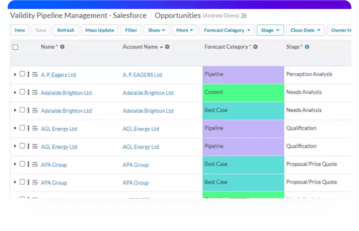Open the grid icon beside Andrew Demo
The image size is (359, 231).
click(x=244, y=16)
